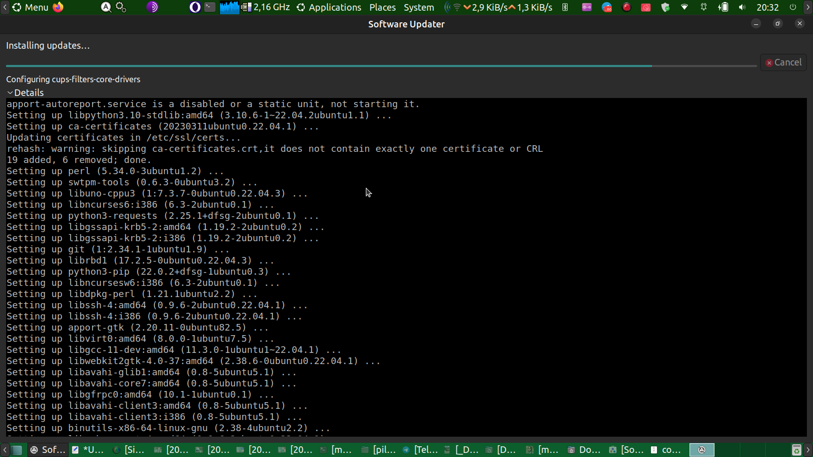Click the 'Configuring cups-filters-core-drivers' status text
This screenshot has width=813, height=457.
coord(73,79)
